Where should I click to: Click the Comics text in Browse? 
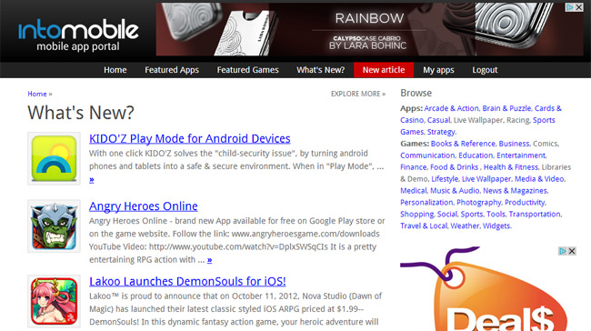(x=545, y=144)
